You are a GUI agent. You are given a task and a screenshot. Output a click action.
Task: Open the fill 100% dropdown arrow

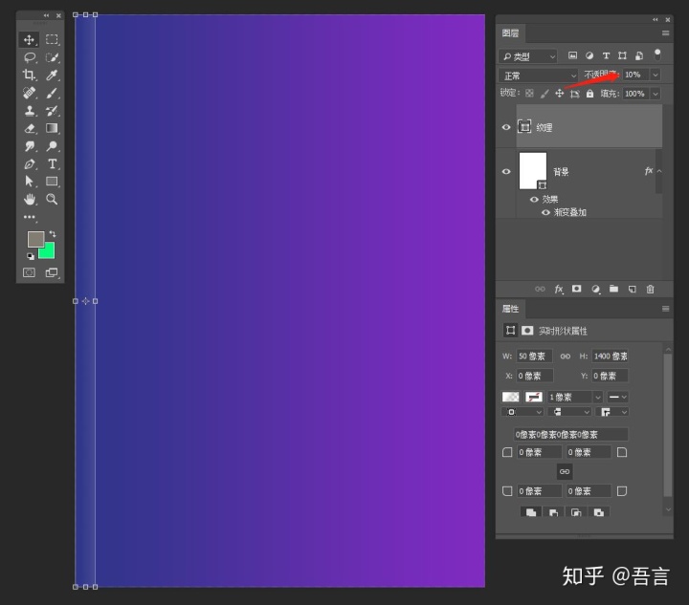[656, 94]
